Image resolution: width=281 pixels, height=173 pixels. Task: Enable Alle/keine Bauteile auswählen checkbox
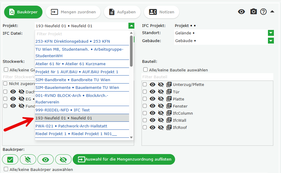click(145, 70)
